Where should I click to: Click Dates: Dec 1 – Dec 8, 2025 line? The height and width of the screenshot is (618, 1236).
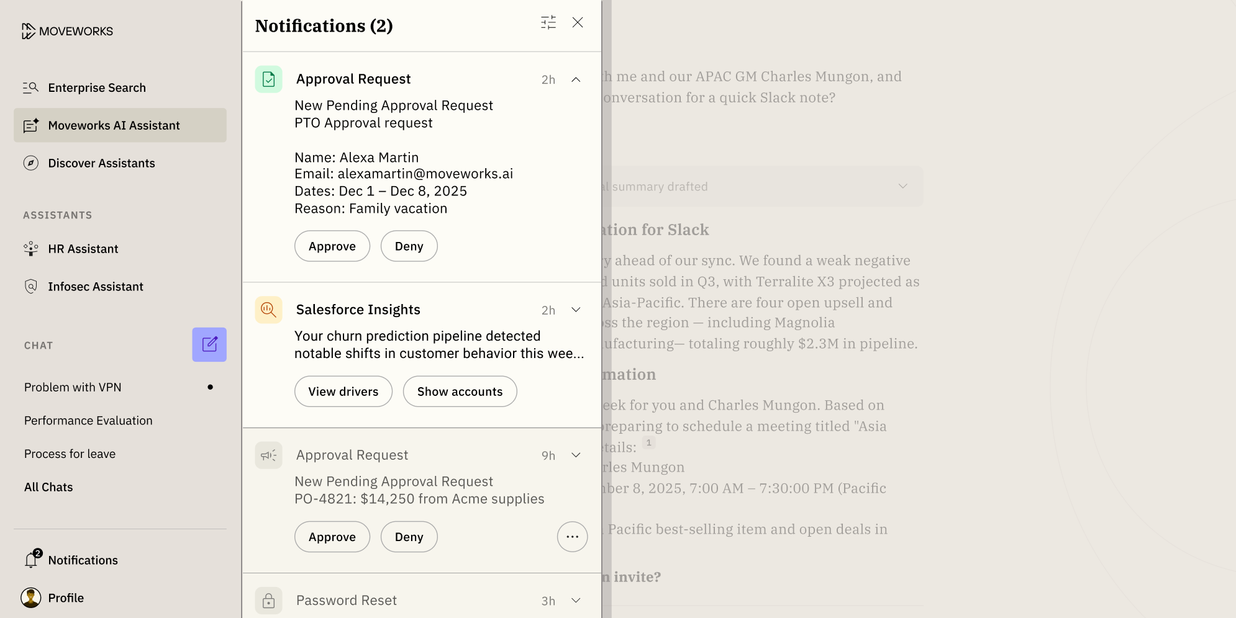coord(381,191)
